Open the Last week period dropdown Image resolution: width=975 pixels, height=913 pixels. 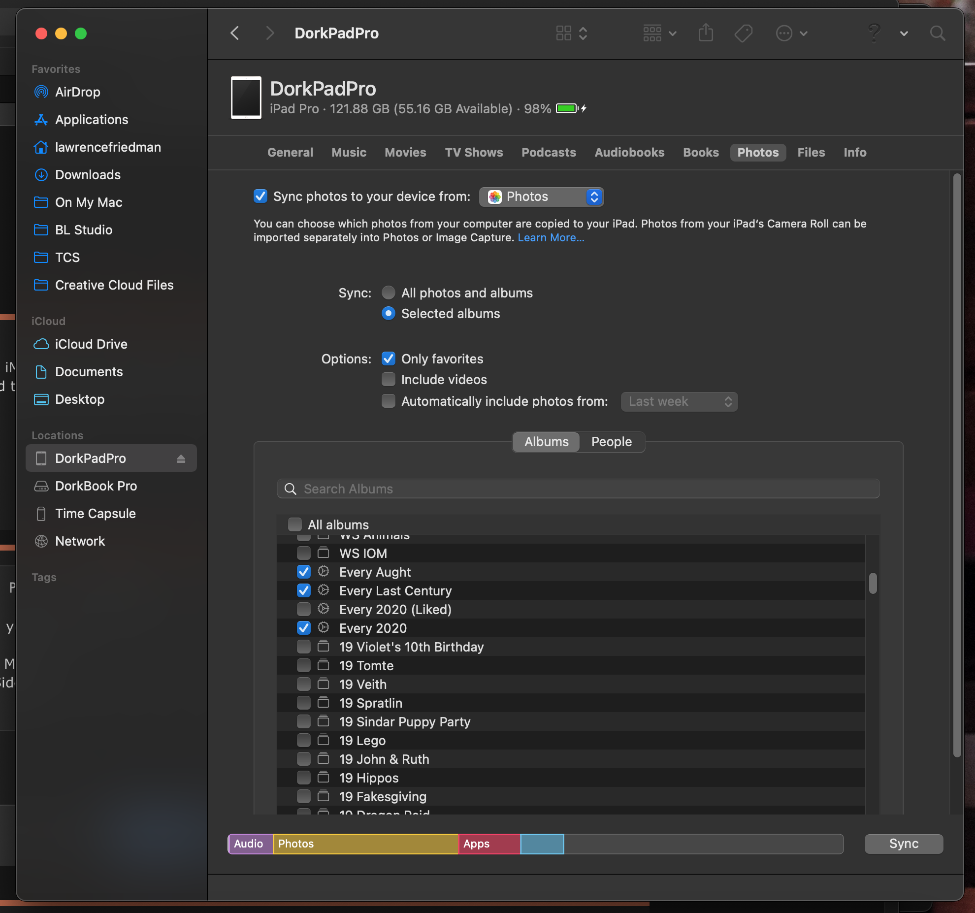679,401
